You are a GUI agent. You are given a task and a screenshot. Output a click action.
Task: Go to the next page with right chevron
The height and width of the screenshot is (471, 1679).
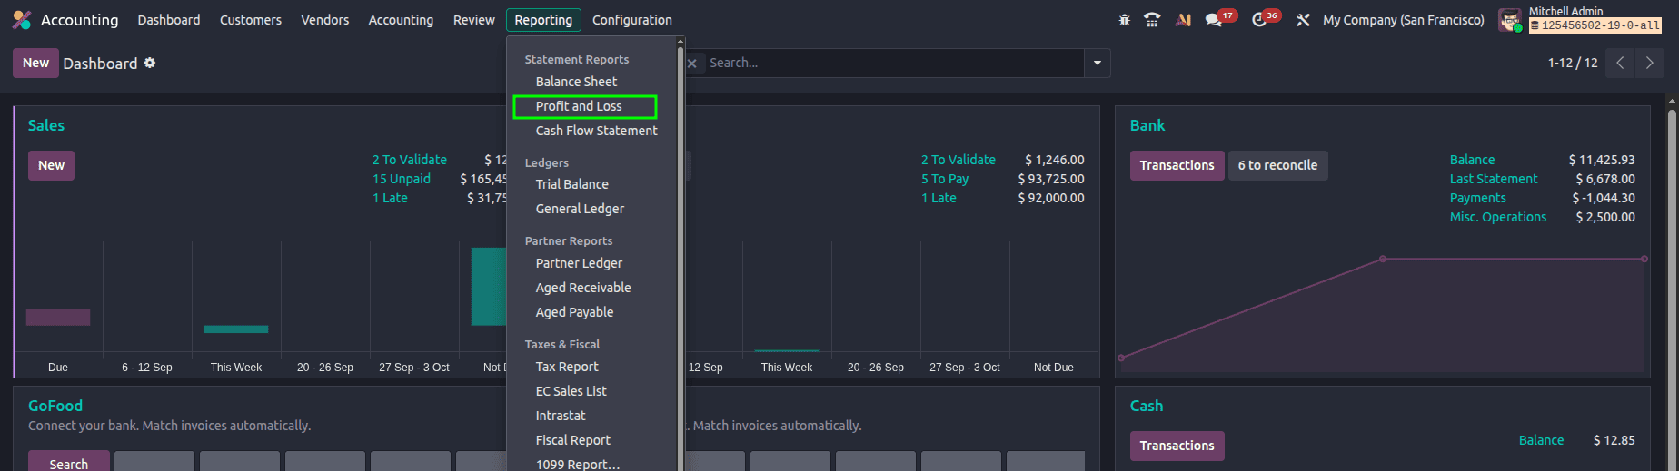[1649, 63]
